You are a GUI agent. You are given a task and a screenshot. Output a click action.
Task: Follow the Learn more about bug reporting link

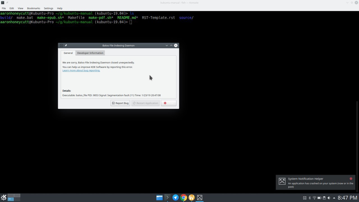81,70
